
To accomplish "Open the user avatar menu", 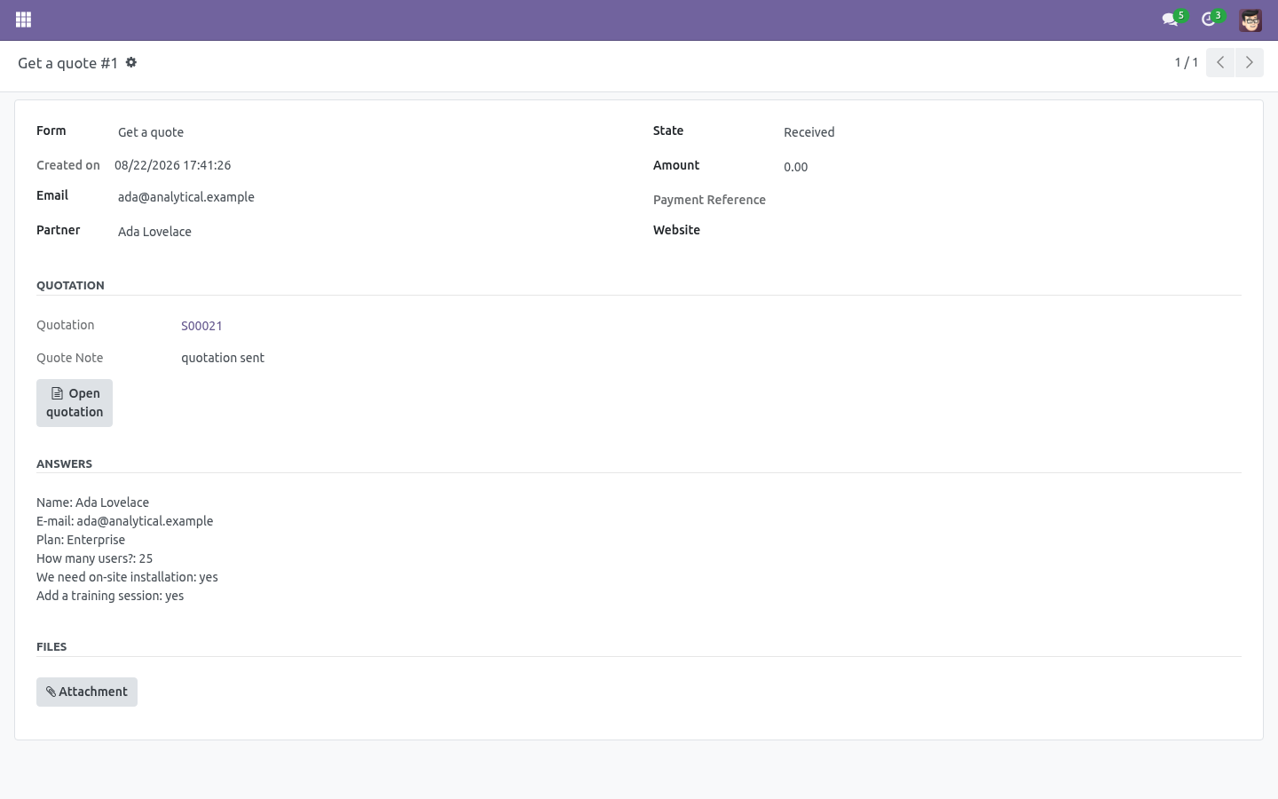I will point(1250,20).
